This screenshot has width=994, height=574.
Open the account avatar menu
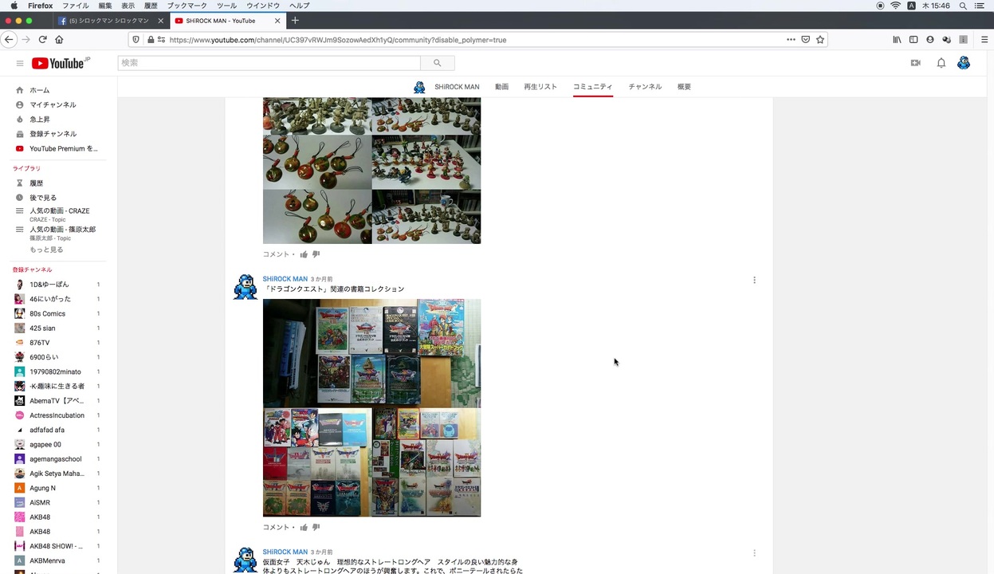click(963, 63)
